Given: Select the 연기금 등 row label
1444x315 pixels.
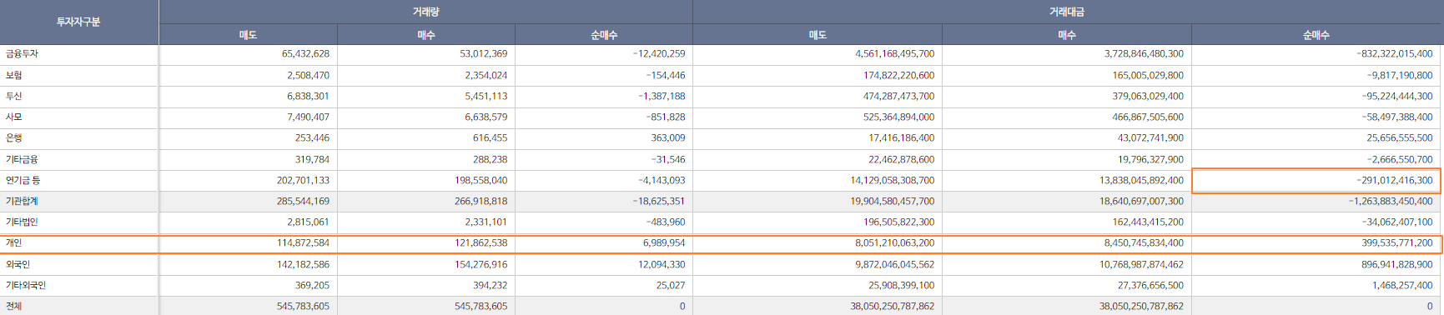Looking at the screenshot, I should (x=23, y=181).
